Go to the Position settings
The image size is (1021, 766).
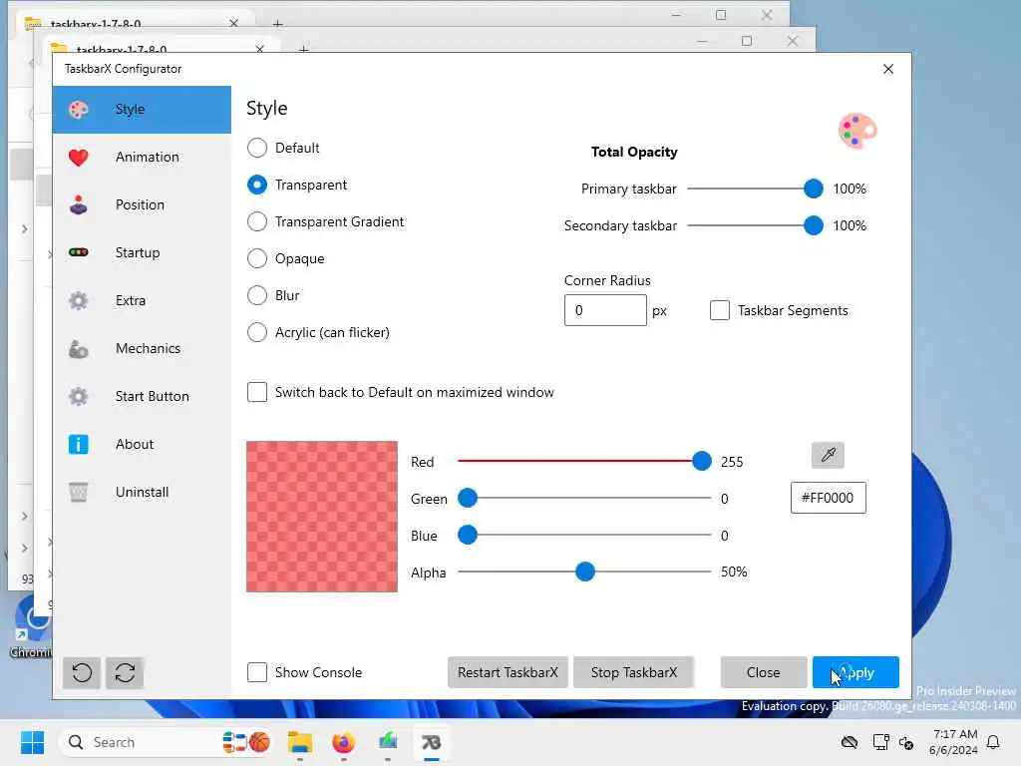tap(142, 205)
